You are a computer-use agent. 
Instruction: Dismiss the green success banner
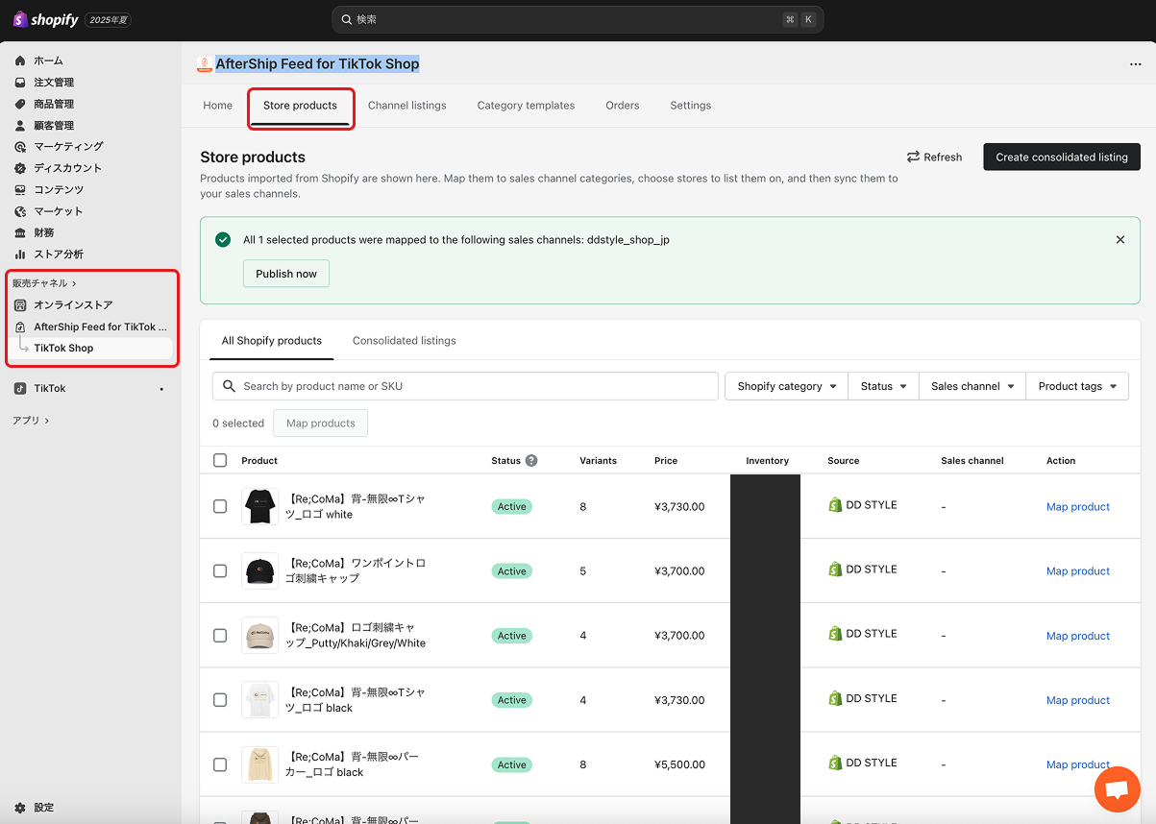[1119, 240]
